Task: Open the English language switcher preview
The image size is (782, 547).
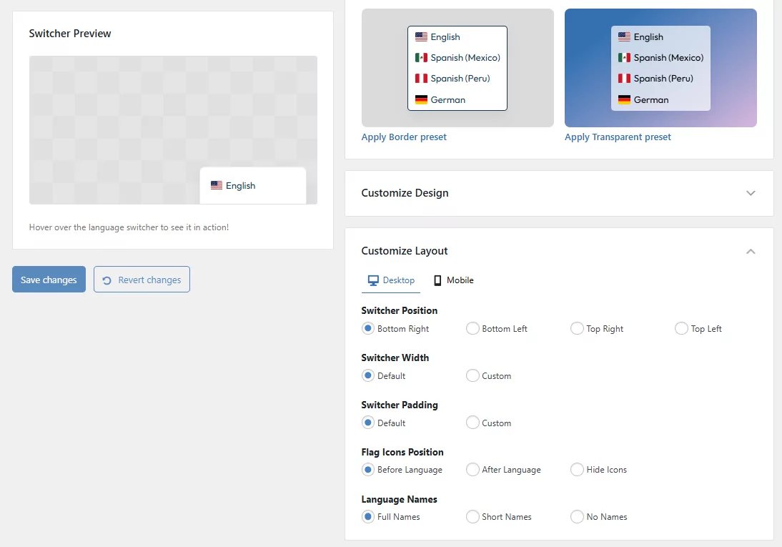Action: click(253, 186)
